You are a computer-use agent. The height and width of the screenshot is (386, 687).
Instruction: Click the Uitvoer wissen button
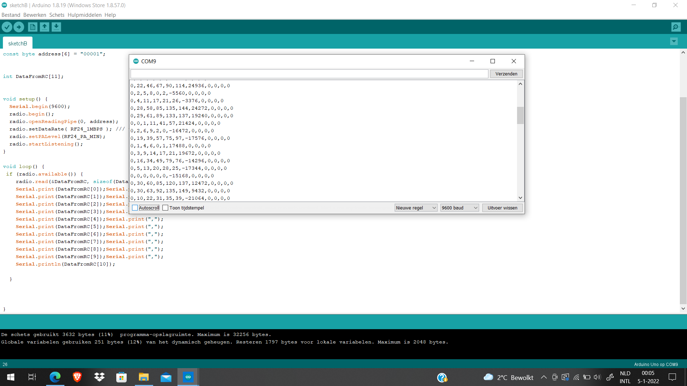point(502,208)
